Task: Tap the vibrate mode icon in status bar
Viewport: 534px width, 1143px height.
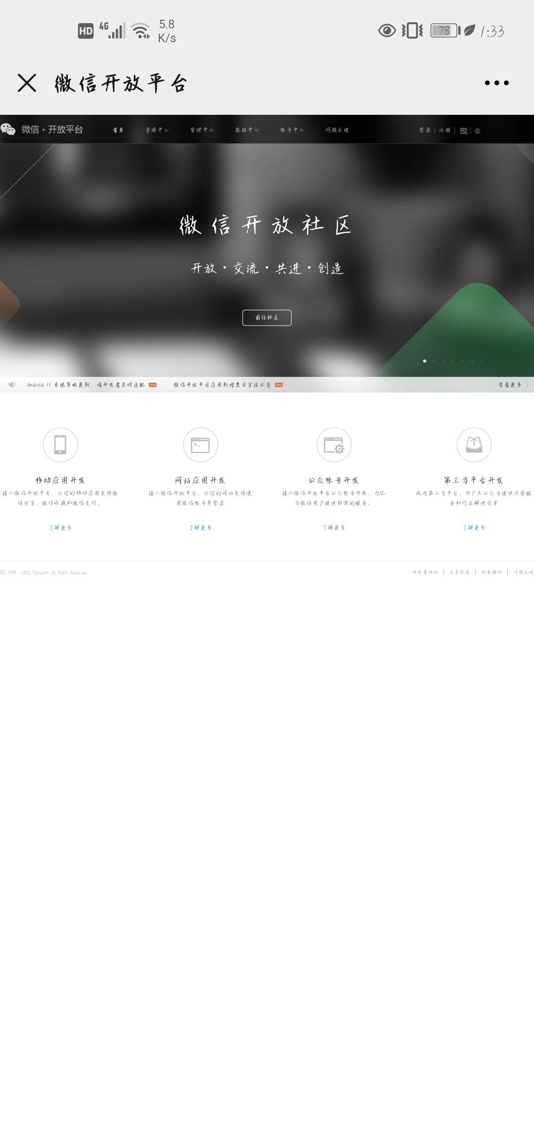Action: pos(412,31)
